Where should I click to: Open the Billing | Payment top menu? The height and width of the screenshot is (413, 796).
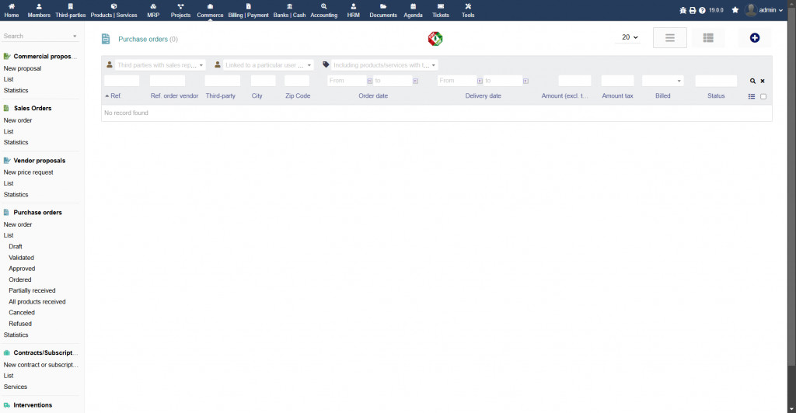[x=248, y=10]
